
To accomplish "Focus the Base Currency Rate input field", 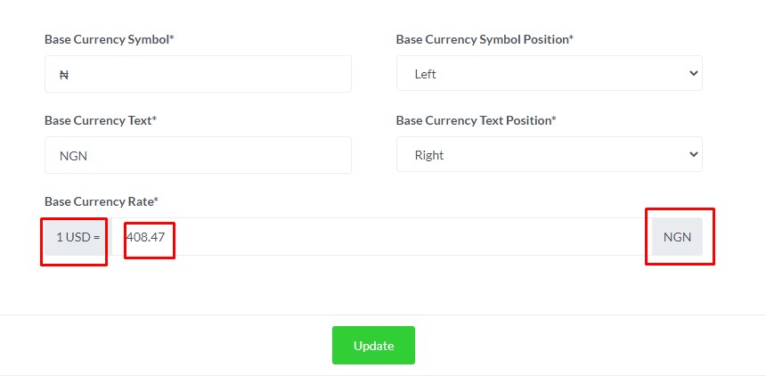I will coord(383,237).
